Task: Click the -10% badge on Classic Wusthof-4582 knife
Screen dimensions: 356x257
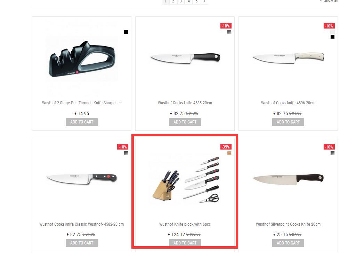Action: (x=123, y=147)
